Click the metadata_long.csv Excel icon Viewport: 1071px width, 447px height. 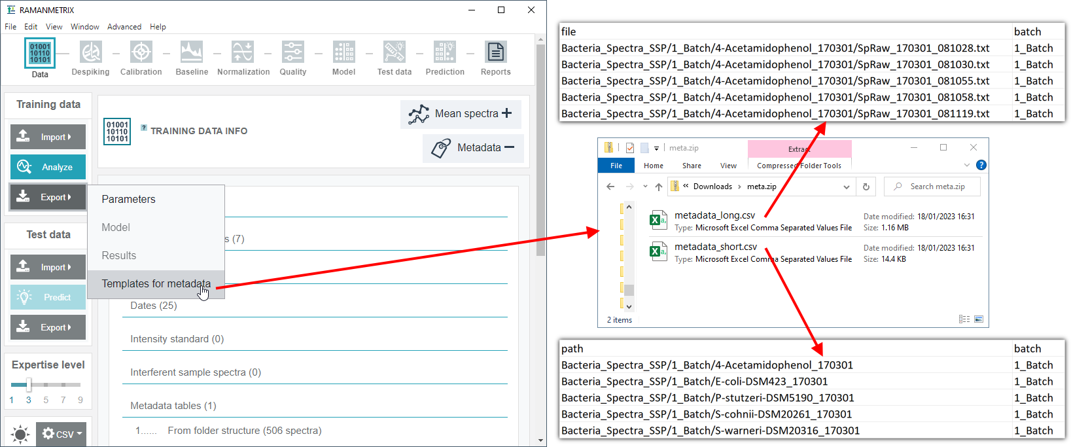[658, 220]
